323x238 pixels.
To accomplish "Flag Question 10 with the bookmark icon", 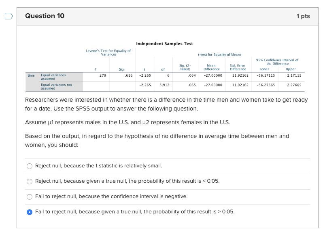I will tap(9, 16).
